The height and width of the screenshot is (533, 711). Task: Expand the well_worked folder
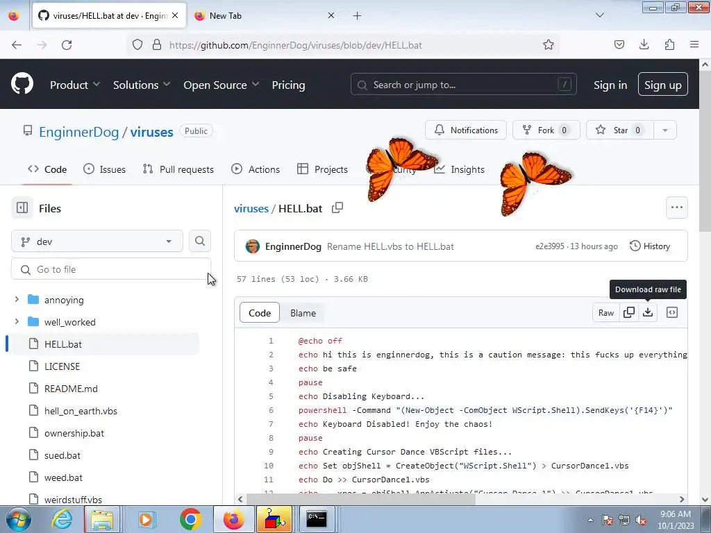coord(17,322)
